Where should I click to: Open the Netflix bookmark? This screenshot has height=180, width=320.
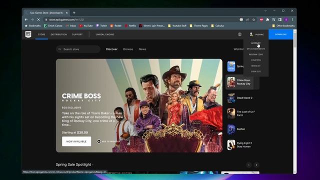[130, 25]
